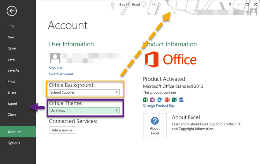Image resolution: width=260 pixels, height=164 pixels.
Task: Click the 'About Excel' heading text
Action: (186, 117)
